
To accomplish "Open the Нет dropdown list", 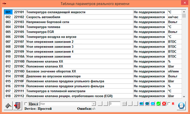I will point(93,104).
